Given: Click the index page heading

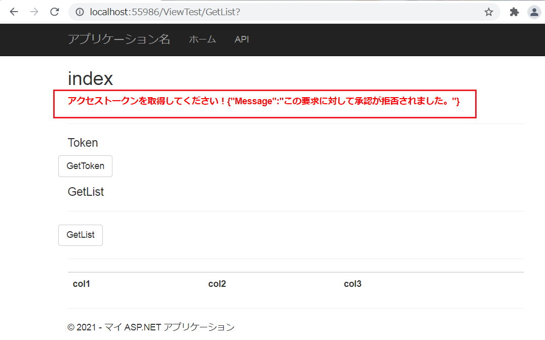Looking at the screenshot, I should pyautogui.click(x=90, y=78).
